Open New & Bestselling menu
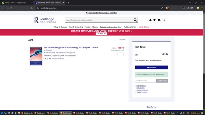 pyautogui.click(x=76, y=27)
